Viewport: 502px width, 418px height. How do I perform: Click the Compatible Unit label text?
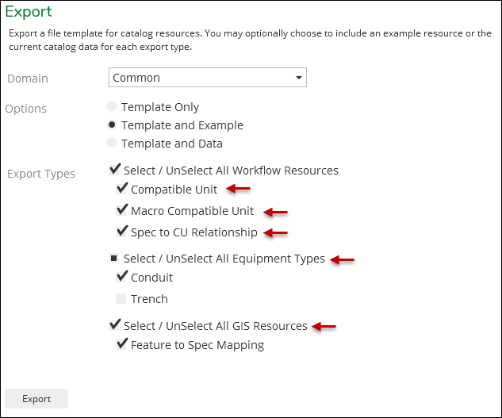coord(174,190)
